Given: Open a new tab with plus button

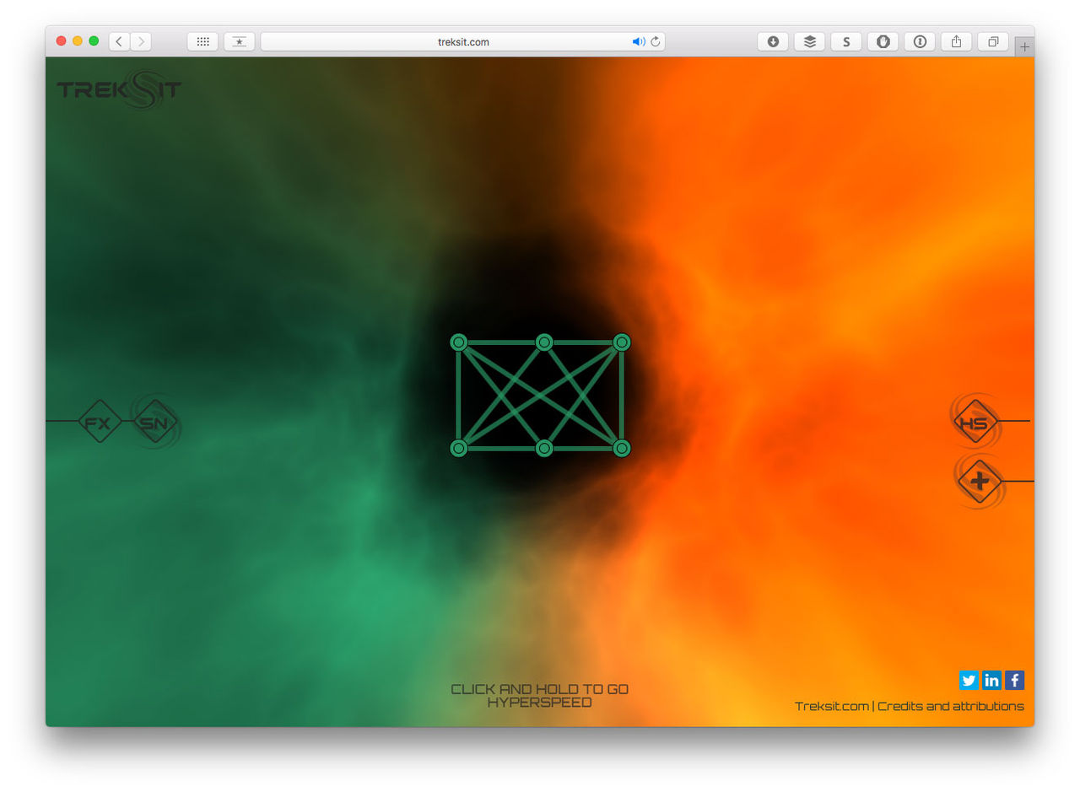Looking at the screenshot, I should coord(1024,46).
